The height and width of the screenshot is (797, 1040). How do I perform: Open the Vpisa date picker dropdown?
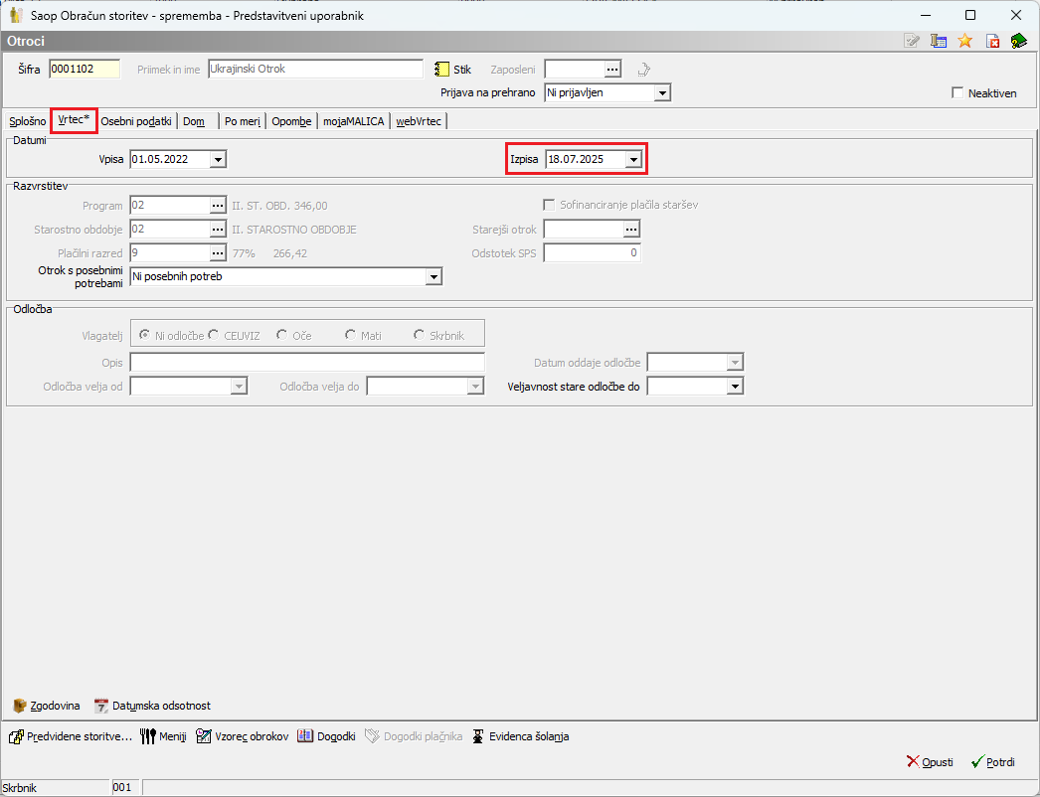coord(218,159)
